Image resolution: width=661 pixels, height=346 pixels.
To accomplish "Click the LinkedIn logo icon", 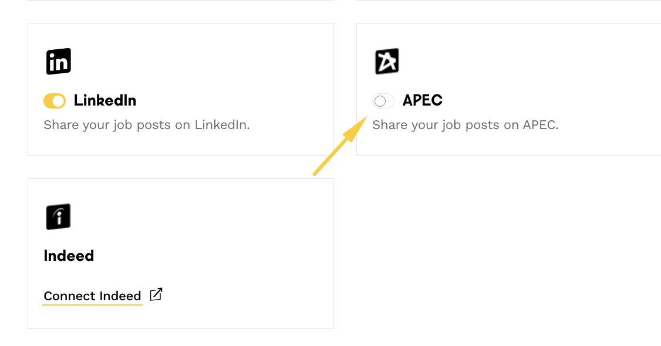I will pyautogui.click(x=59, y=62).
